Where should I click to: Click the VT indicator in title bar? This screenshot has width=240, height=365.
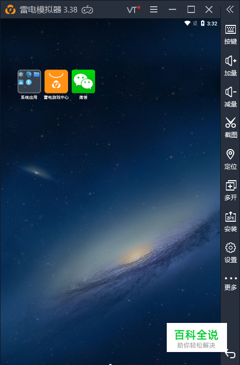[133, 9]
